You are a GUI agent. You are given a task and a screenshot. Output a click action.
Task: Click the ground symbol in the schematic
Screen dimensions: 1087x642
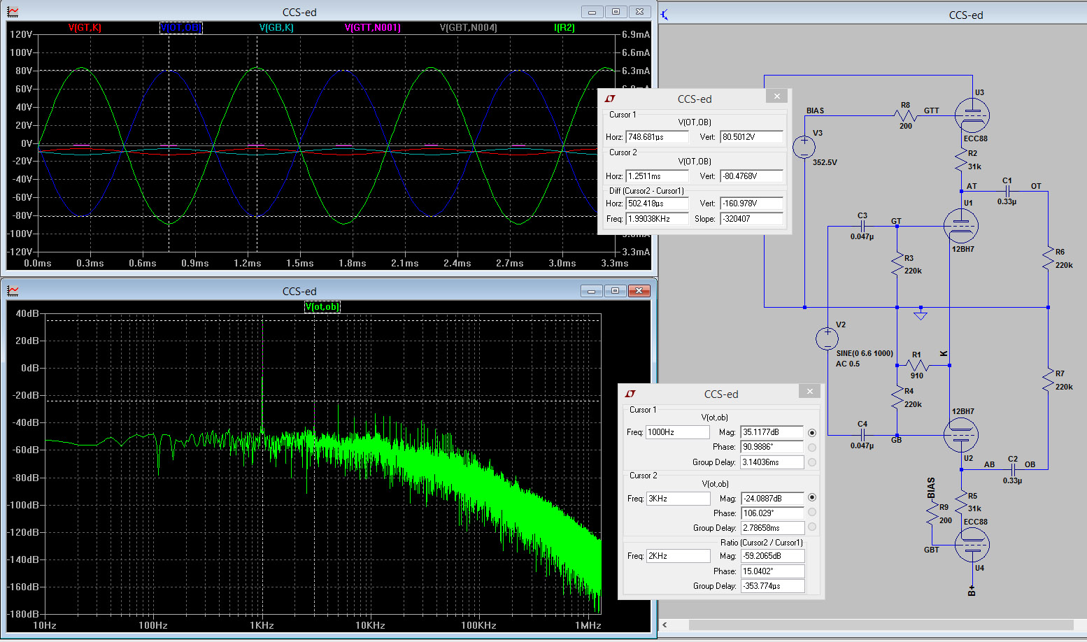coord(921,314)
